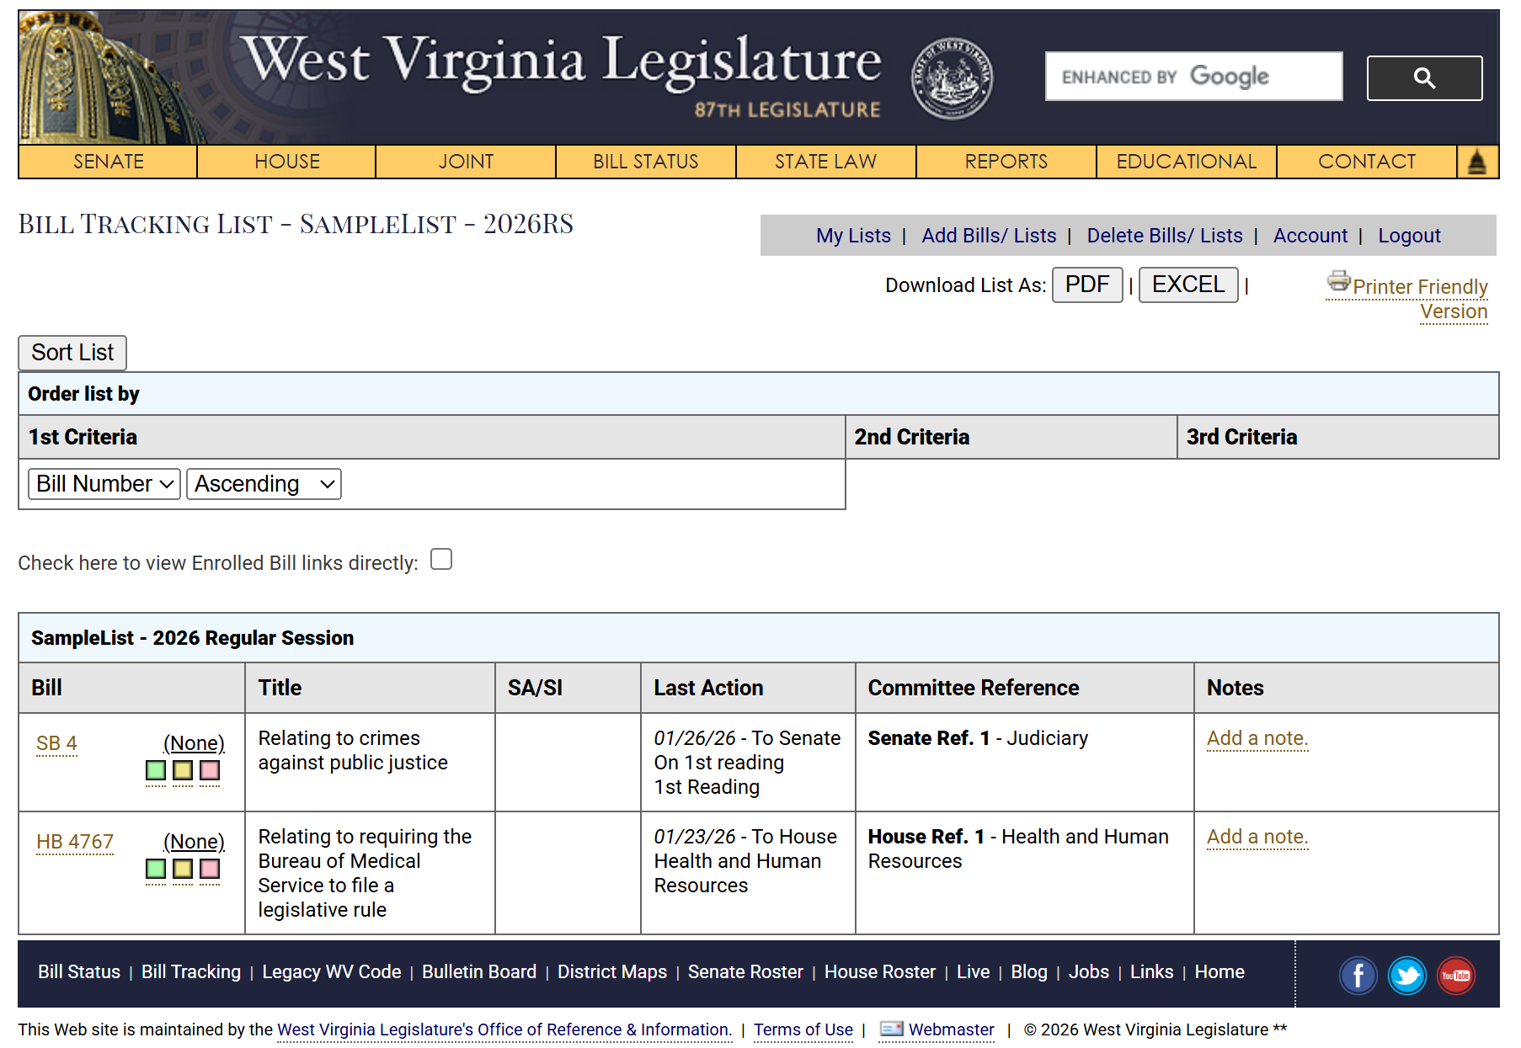Open Bill Status footer link

pos(79,972)
